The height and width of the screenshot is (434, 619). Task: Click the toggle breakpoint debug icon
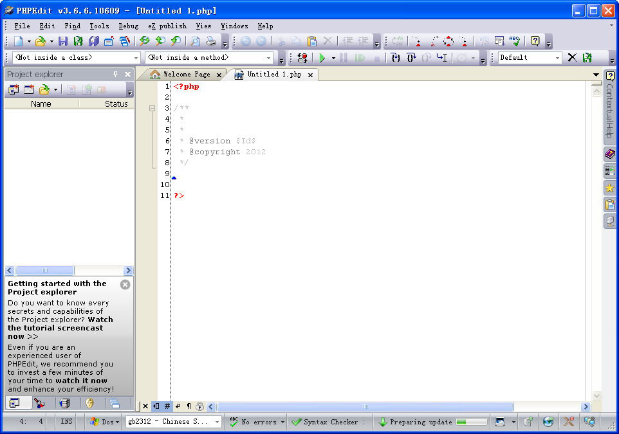302,58
